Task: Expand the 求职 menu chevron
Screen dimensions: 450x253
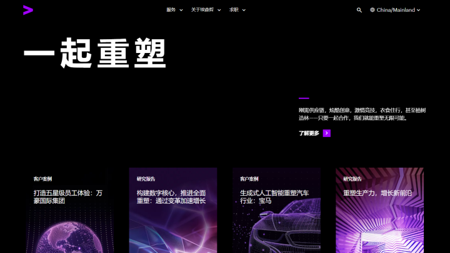Action: (244, 10)
